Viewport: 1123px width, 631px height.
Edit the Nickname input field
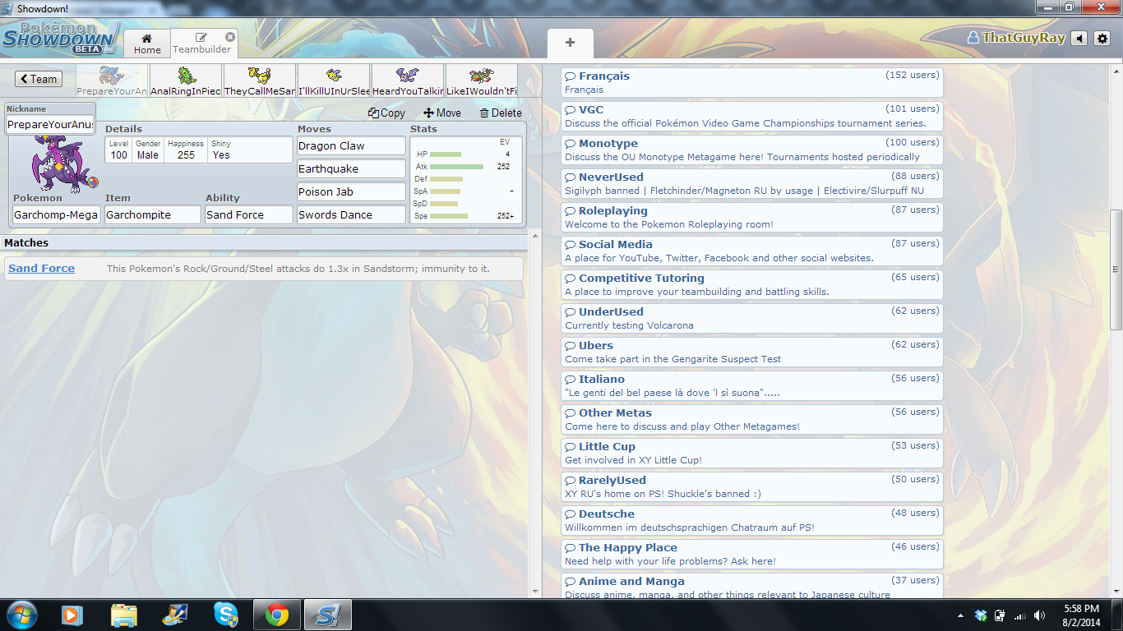(50, 125)
